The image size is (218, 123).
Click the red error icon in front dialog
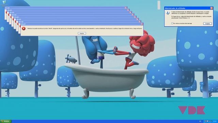click(24, 28)
